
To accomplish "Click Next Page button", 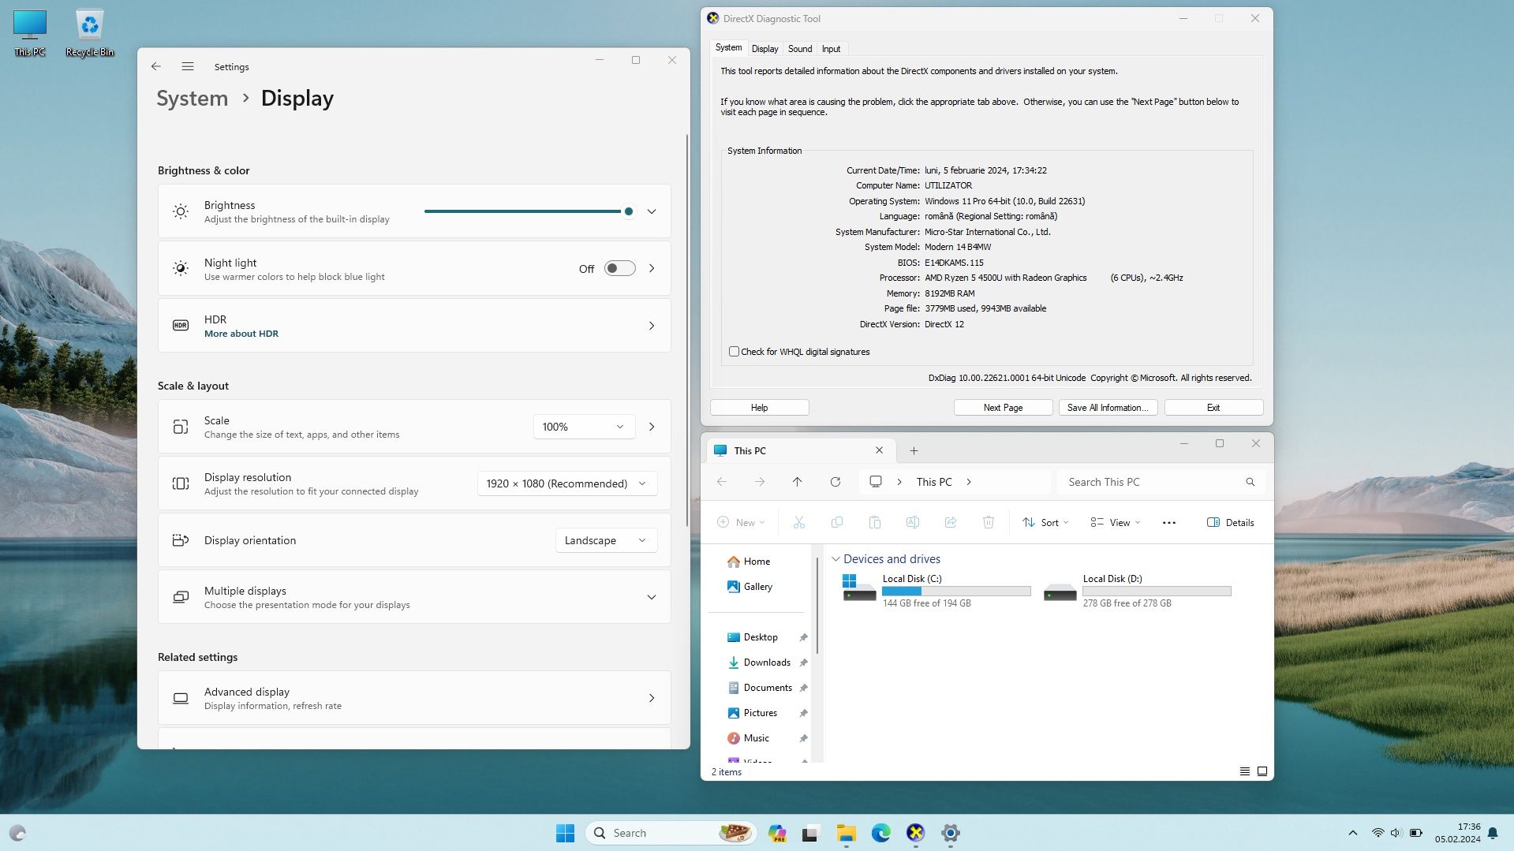I will click(x=1003, y=408).
